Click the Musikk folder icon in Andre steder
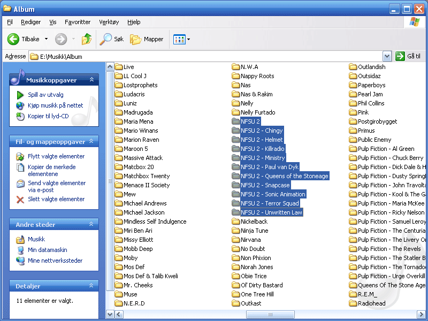428x321 pixels. point(20,239)
